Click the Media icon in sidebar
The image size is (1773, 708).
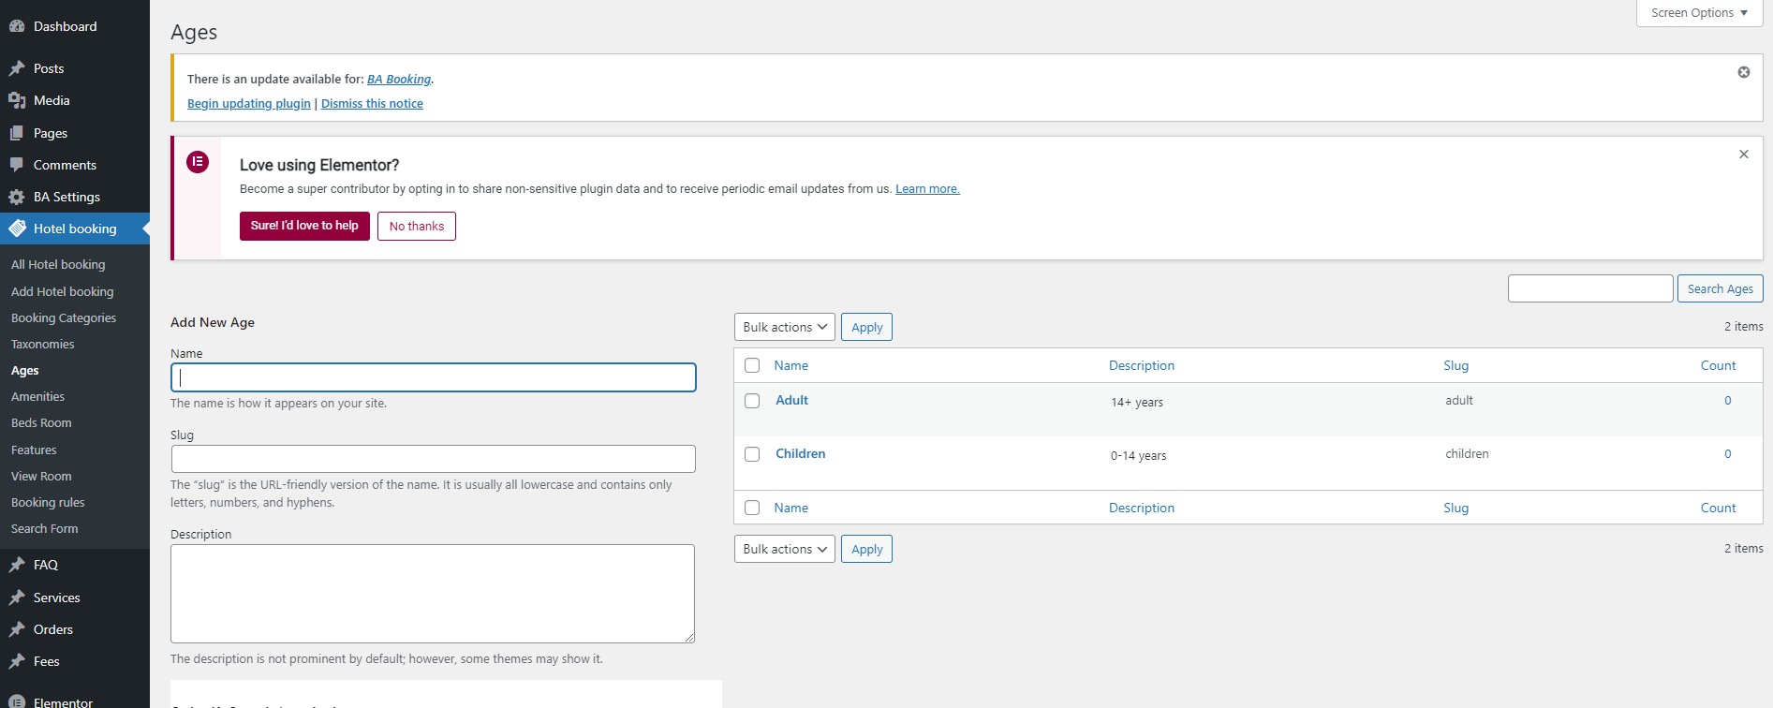(x=17, y=100)
